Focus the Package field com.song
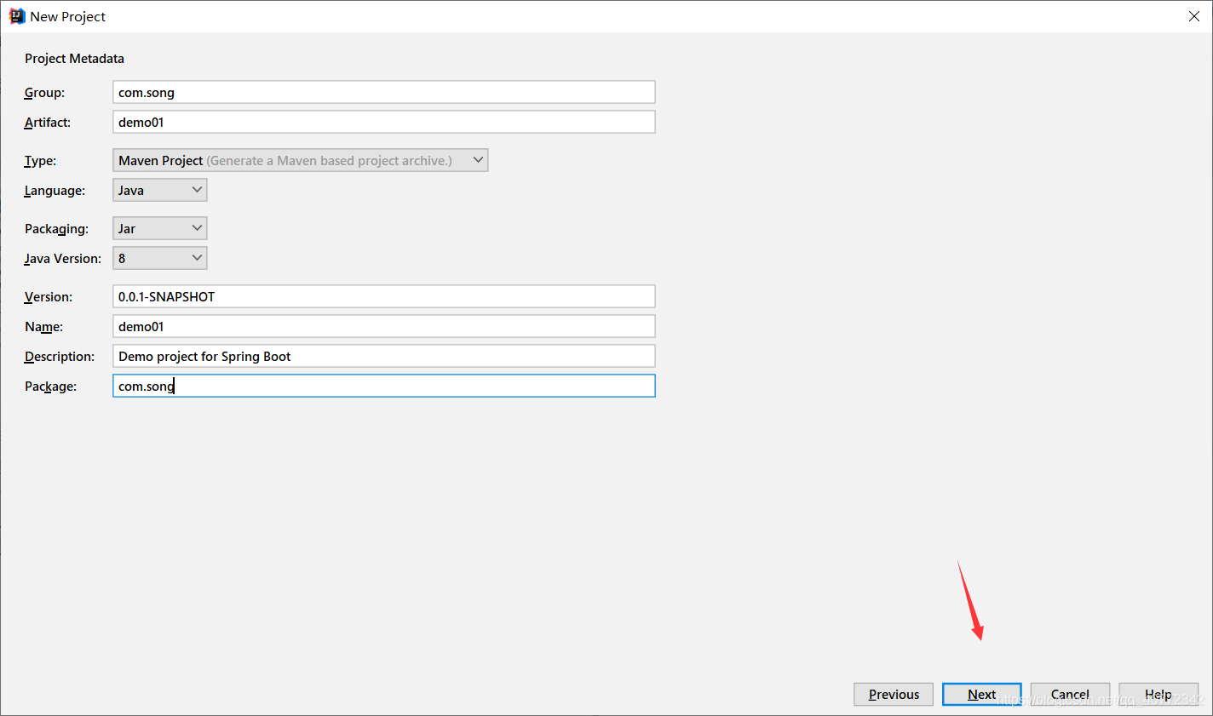 coord(384,386)
